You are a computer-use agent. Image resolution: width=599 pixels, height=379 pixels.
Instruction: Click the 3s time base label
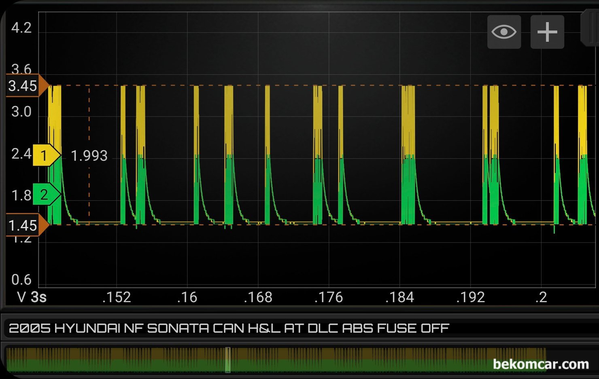click(39, 297)
